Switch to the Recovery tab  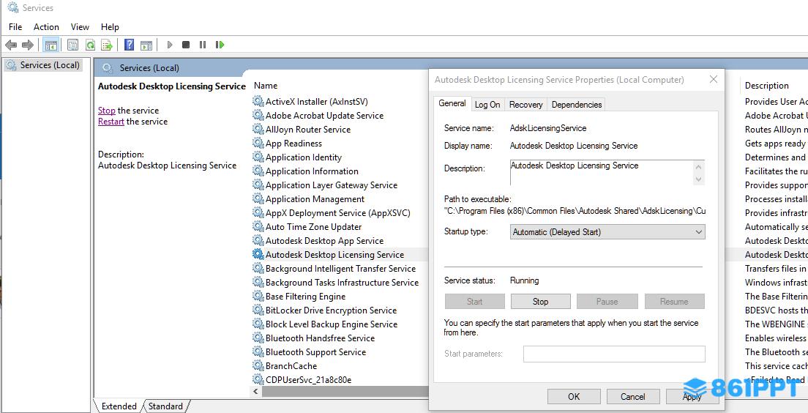coord(525,104)
